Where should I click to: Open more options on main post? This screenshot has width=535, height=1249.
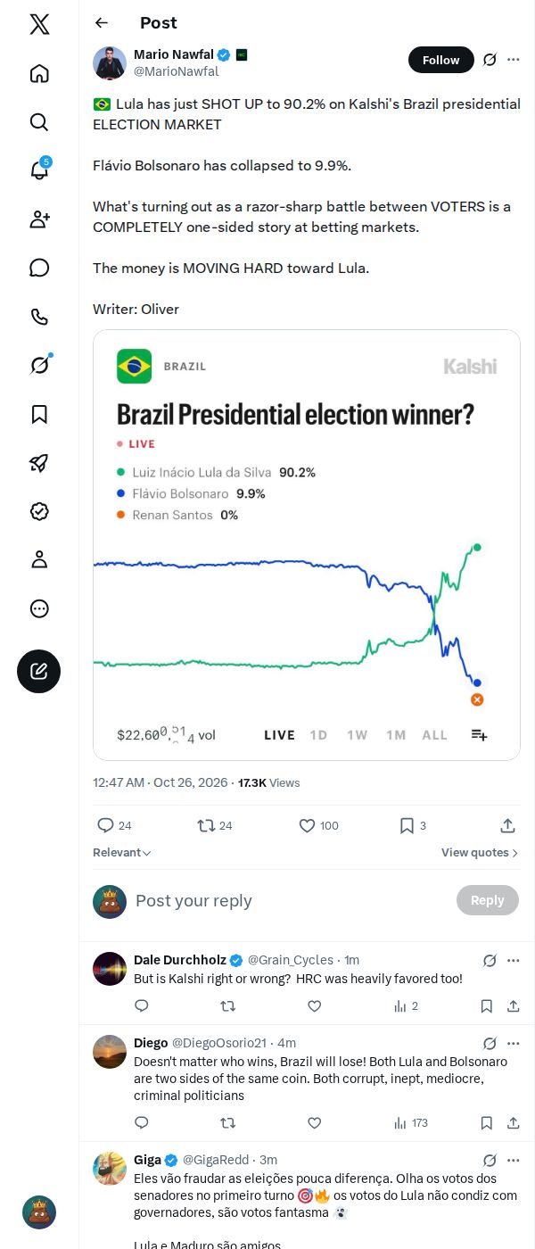tap(514, 60)
